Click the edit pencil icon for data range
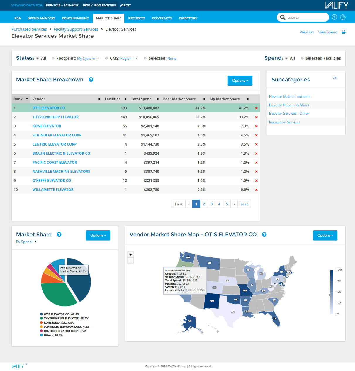This screenshot has width=355, height=371. pos(121,5)
